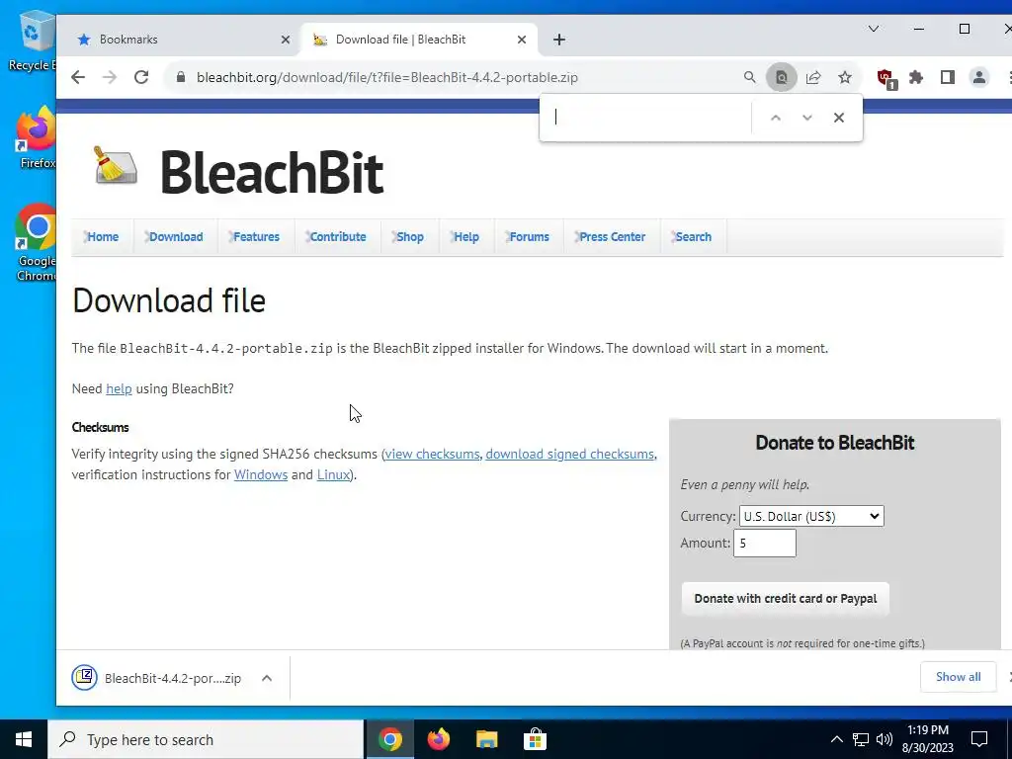1012x759 pixels.
Task: Open the Extensions puzzle piece menu
Action: (916, 77)
